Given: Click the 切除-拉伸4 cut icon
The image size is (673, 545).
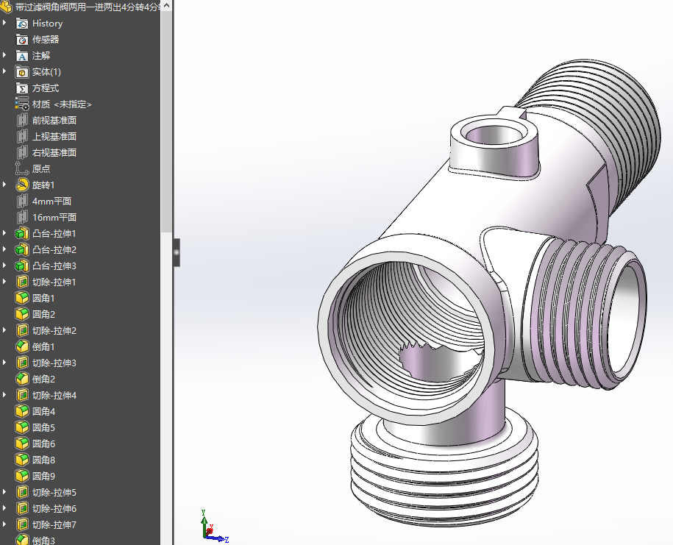Looking at the screenshot, I should coord(22,395).
